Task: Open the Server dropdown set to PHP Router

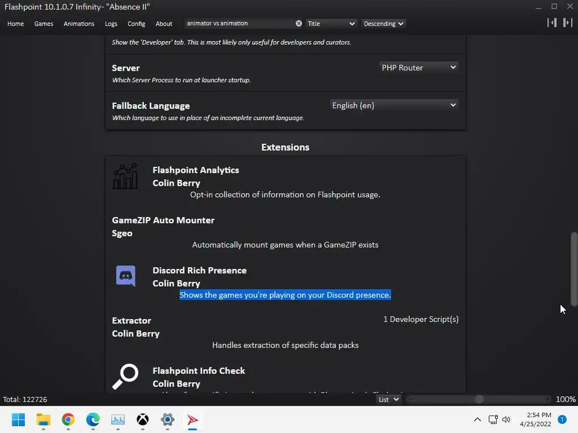Action: click(419, 68)
